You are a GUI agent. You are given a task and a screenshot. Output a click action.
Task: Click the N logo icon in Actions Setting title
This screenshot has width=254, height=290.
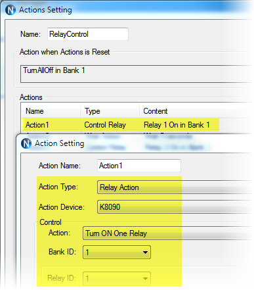point(11,10)
